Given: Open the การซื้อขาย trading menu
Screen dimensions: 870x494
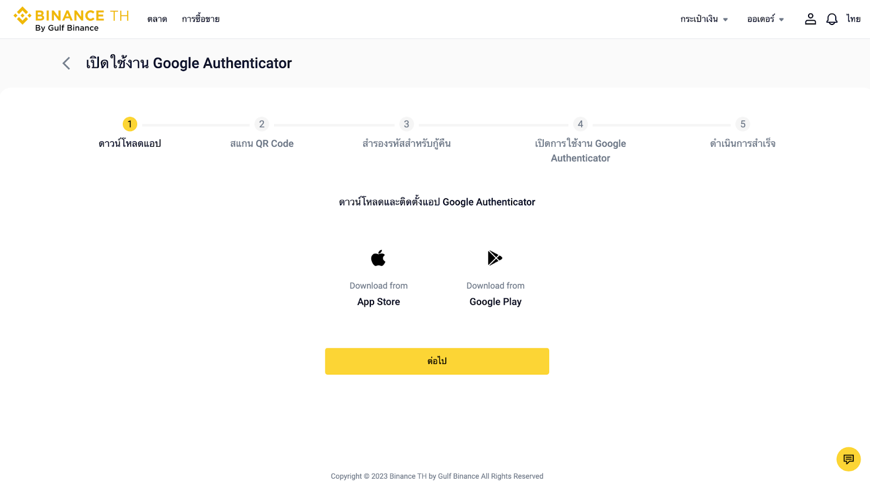Looking at the screenshot, I should tap(201, 19).
